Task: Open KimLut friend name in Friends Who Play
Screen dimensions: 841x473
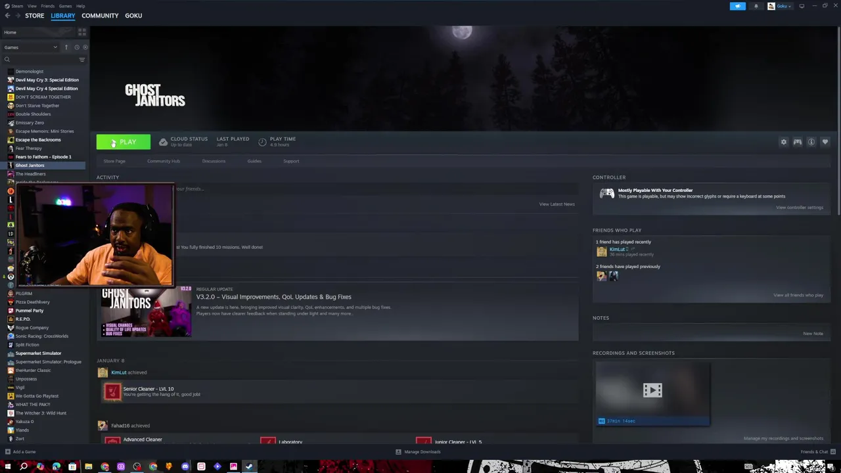Action: (x=616, y=249)
